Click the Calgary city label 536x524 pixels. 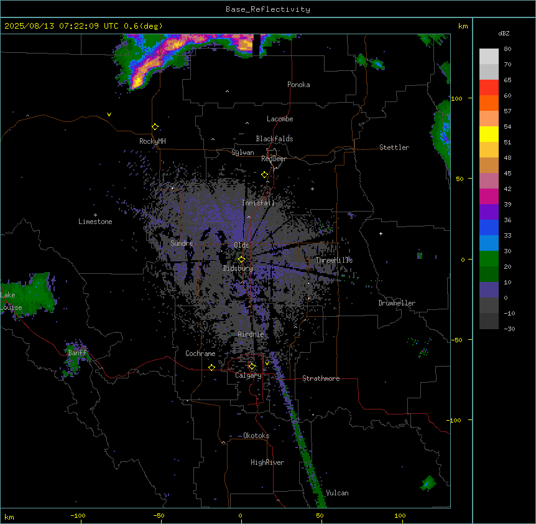(248, 375)
